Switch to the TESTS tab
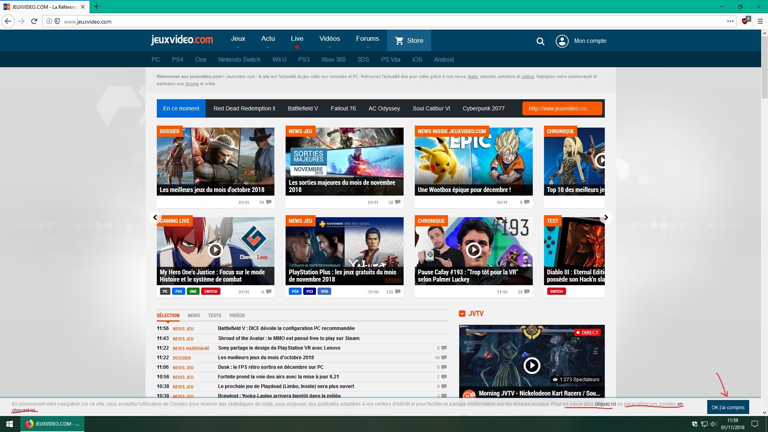 214,315
